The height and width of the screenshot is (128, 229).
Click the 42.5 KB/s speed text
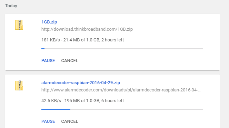[x=51, y=100]
